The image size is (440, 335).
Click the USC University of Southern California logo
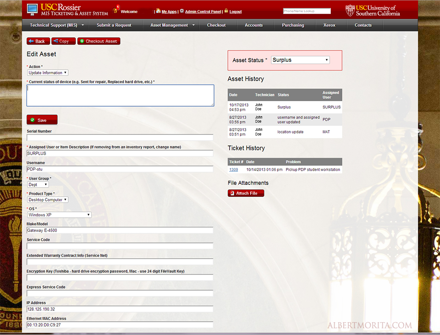click(372, 11)
